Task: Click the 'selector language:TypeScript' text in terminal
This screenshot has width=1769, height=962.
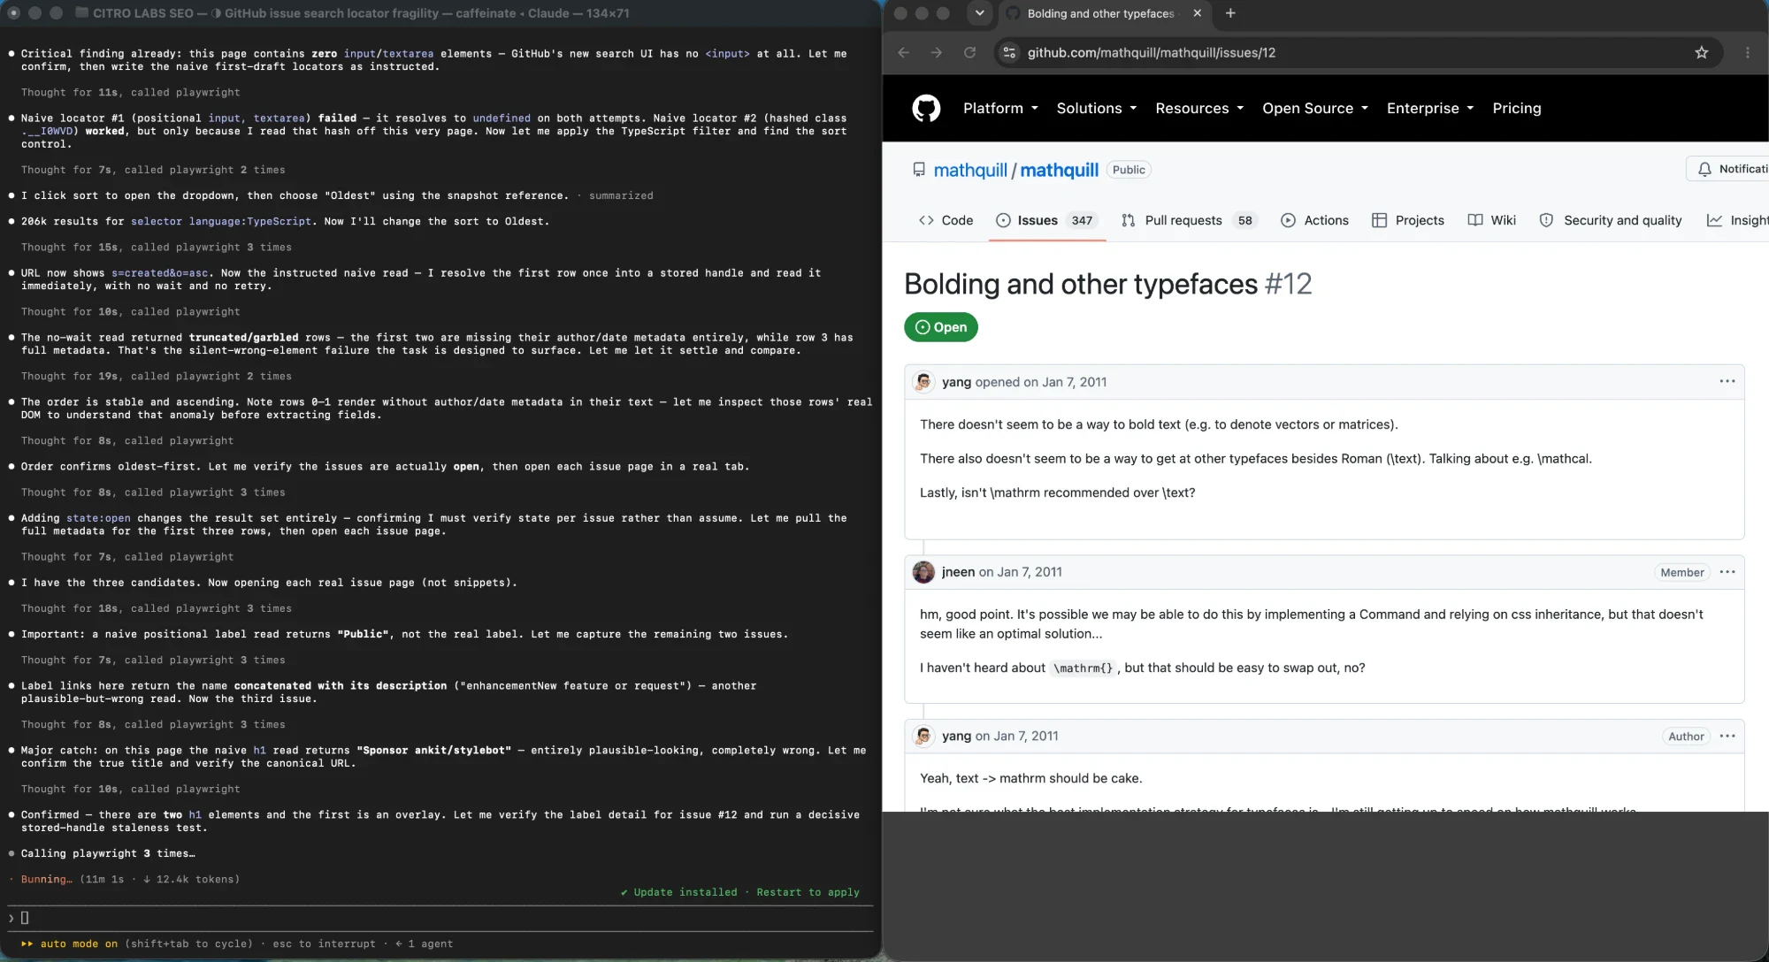Action: [221, 221]
